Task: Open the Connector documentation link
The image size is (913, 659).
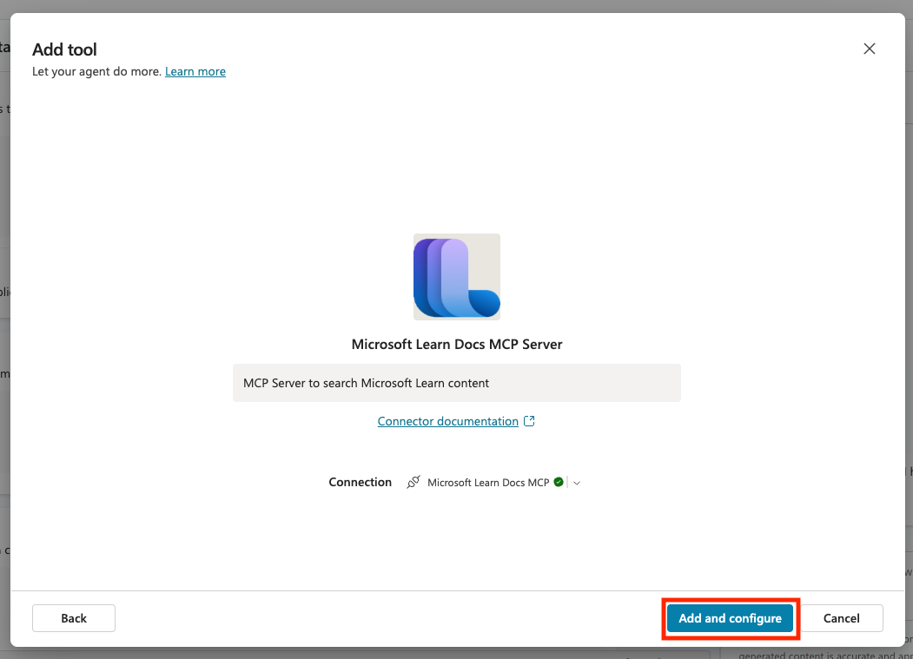Action: pos(447,421)
